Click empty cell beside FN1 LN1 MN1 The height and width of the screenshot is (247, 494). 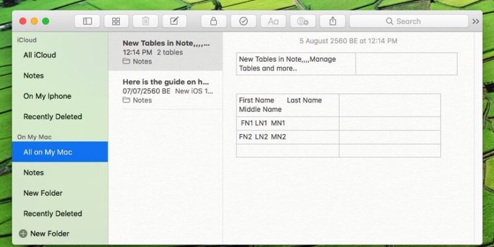(x=390, y=123)
